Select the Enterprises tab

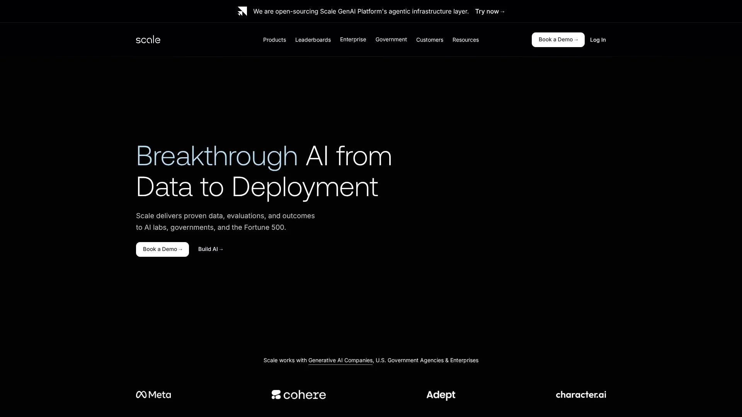click(464, 360)
